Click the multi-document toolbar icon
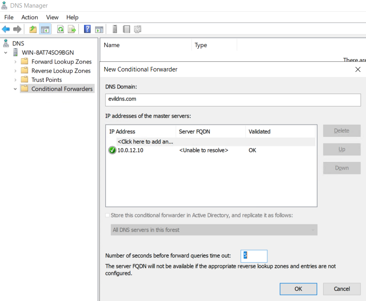This screenshot has height=301, width=366. (138, 29)
